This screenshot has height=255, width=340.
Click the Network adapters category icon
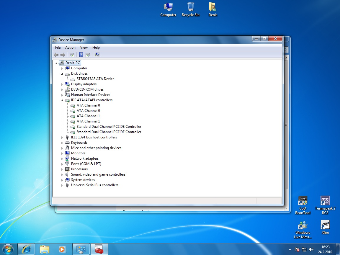click(67, 158)
